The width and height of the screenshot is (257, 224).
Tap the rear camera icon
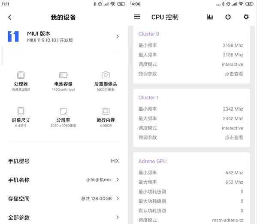coord(106,75)
